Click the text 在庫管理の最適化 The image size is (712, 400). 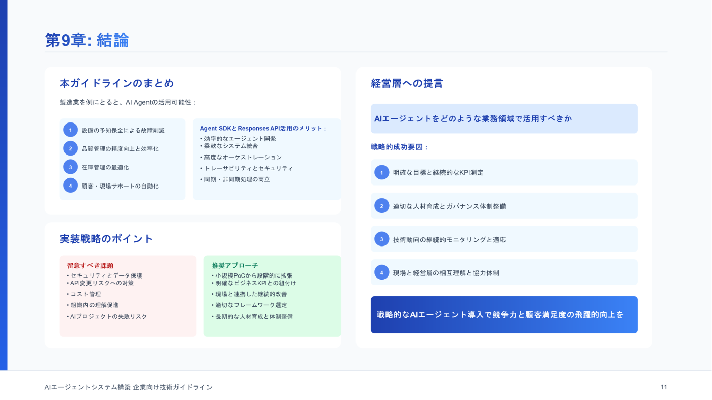[x=105, y=167]
